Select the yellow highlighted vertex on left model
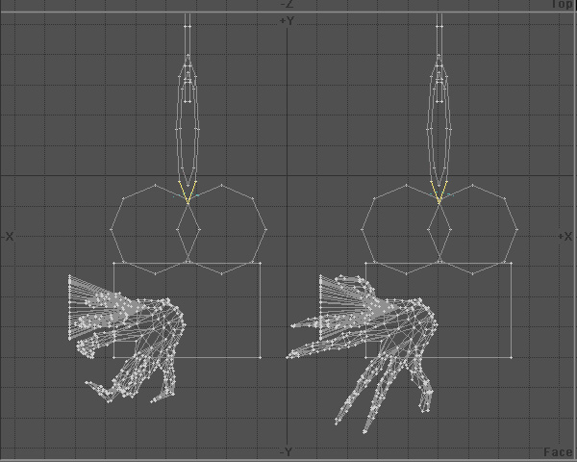The width and height of the screenshot is (577, 462). pos(188,197)
